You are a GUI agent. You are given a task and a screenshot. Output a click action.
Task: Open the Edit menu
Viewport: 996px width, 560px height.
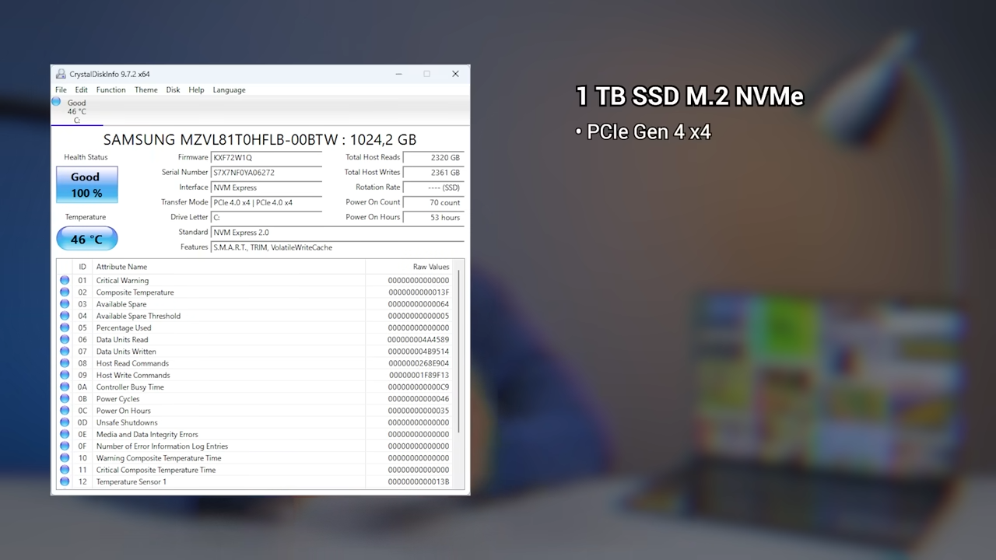(82, 89)
